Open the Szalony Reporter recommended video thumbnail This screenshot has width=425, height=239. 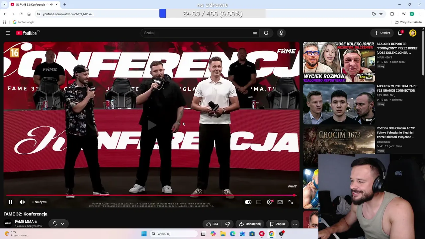point(339,62)
